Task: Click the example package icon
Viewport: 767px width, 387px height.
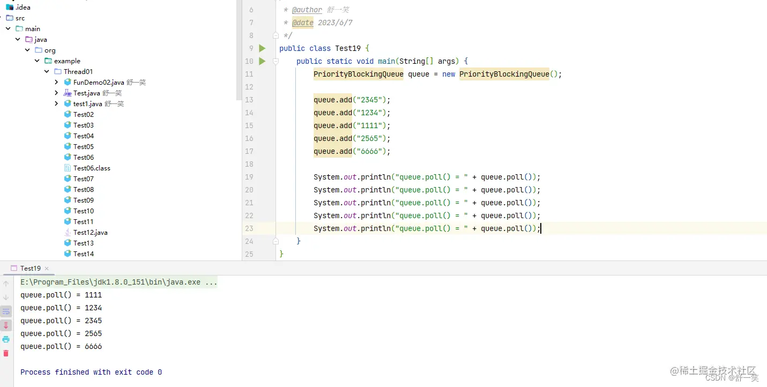Action: [x=48, y=61]
